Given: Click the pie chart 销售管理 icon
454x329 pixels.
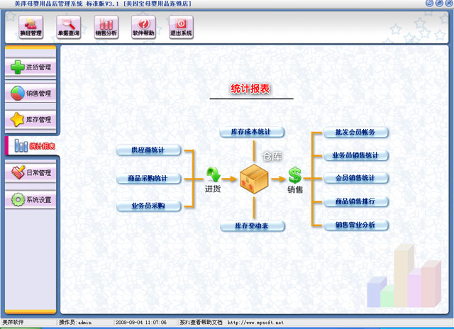Looking at the screenshot, I should [17, 93].
